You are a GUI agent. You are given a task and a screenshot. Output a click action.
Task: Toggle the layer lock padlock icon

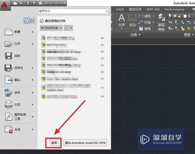click(x=180, y=16)
